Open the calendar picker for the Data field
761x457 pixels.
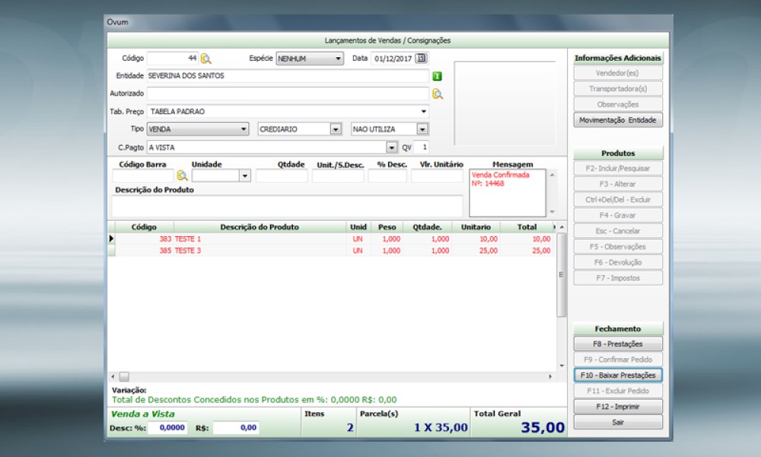(422, 59)
